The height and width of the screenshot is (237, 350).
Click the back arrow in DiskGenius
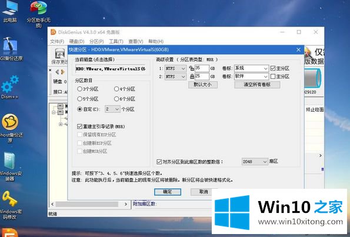pyautogui.click(x=57, y=72)
